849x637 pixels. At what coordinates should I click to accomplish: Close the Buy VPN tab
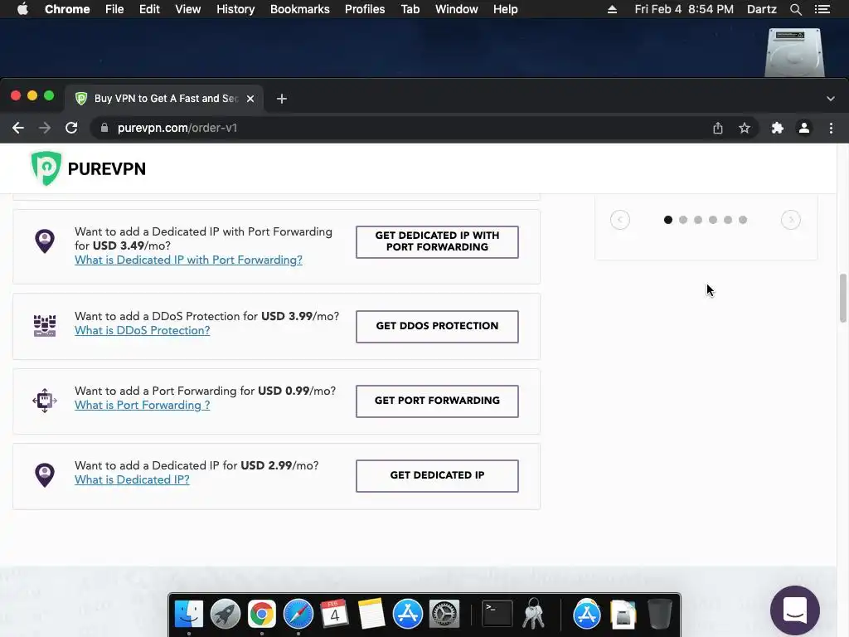tap(250, 99)
